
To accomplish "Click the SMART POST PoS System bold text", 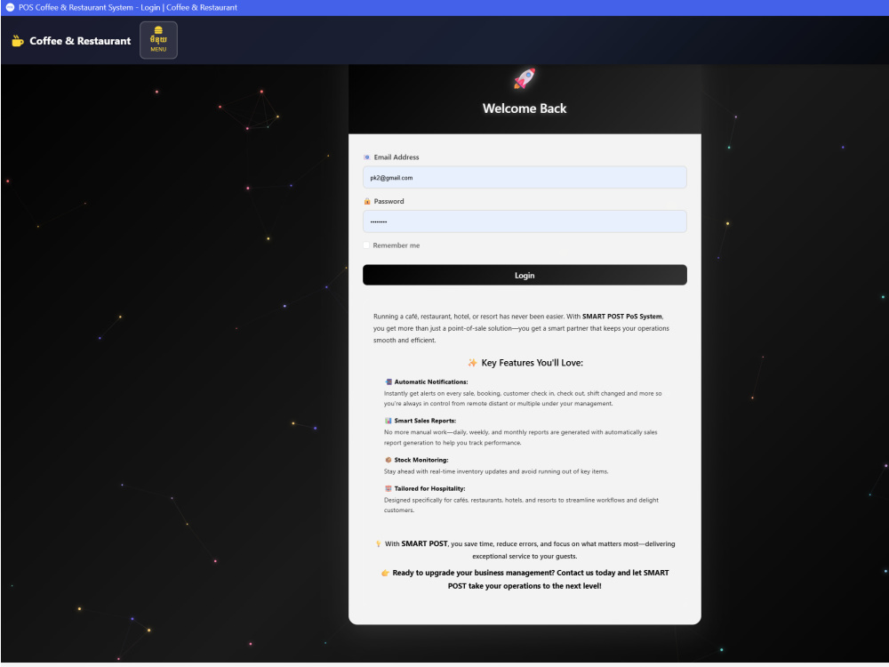I will pos(622,317).
